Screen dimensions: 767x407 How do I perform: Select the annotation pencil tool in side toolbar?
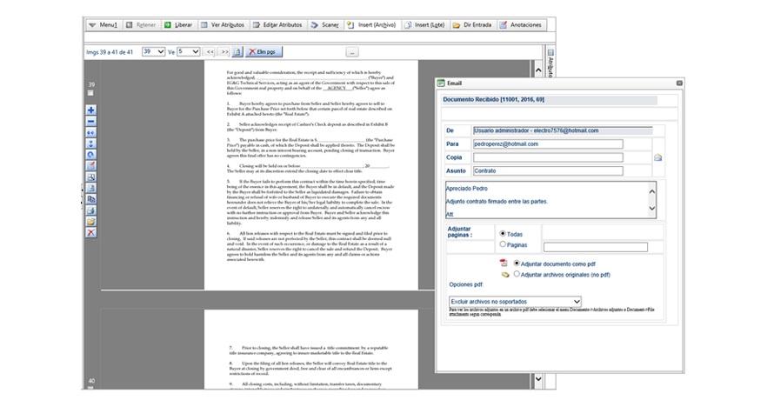(x=91, y=166)
